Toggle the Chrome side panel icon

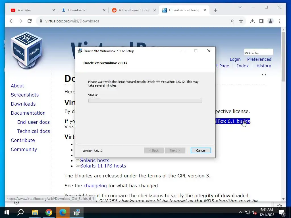pos(261,21)
